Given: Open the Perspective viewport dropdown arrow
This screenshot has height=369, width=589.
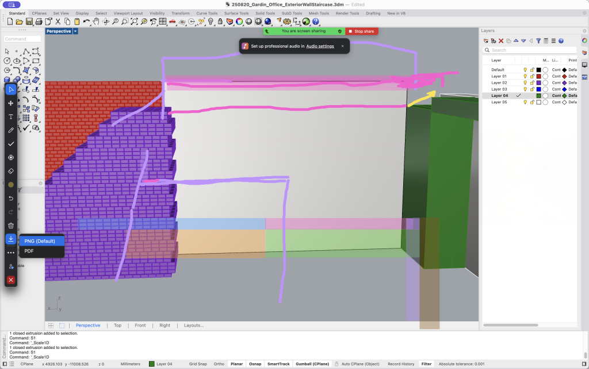Looking at the screenshot, I should click(x=76, y=32).
